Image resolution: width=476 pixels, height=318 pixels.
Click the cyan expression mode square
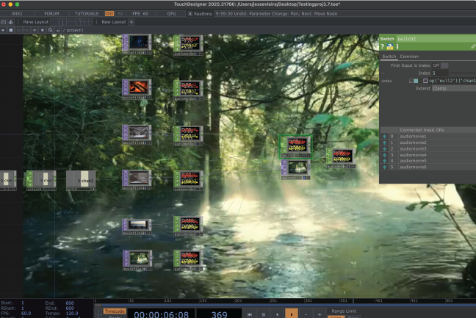point(416,81)
